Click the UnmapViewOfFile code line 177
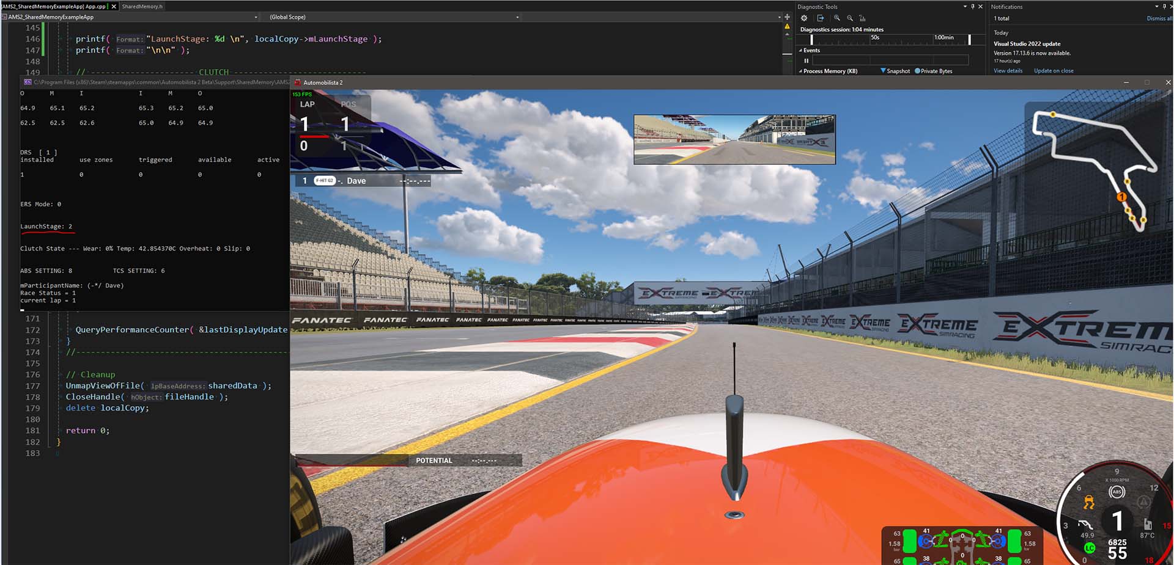 click(x=169, y=386)
